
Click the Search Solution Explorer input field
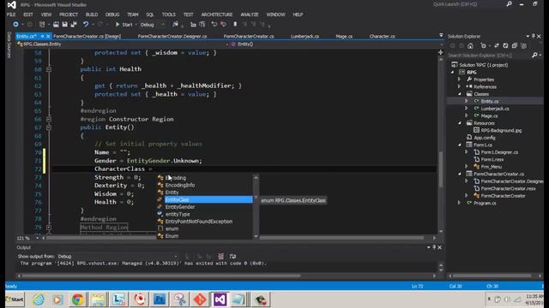tap(489, 55)
